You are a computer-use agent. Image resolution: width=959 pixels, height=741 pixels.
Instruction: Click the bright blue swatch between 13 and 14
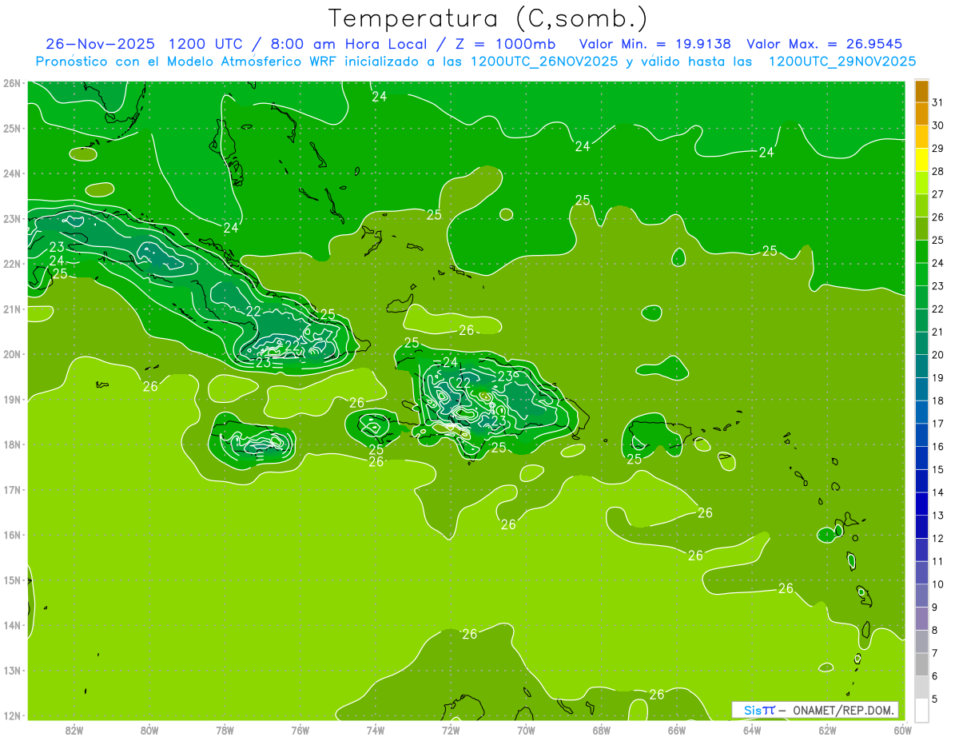[x=921, y=504]
